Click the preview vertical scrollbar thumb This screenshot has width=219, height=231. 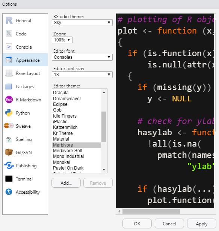pos(215,75)
